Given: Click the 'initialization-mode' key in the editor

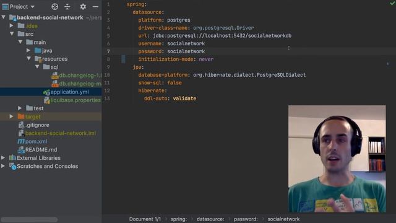Looking at the screenshot, I should [x=166, y=59].
